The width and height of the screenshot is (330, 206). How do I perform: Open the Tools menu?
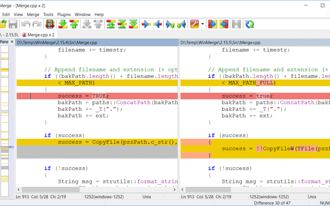pos(48,14)
